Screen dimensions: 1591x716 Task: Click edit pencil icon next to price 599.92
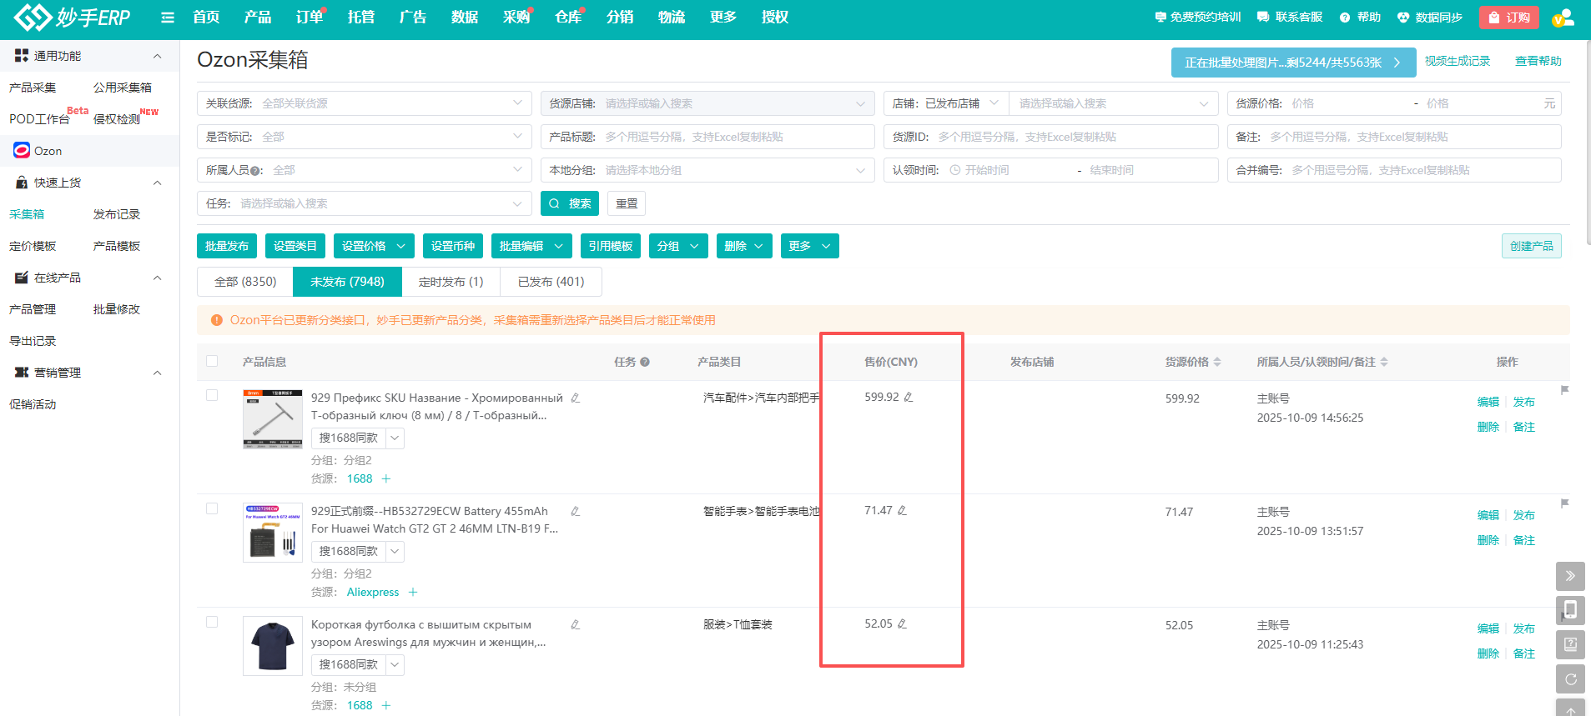909,398
